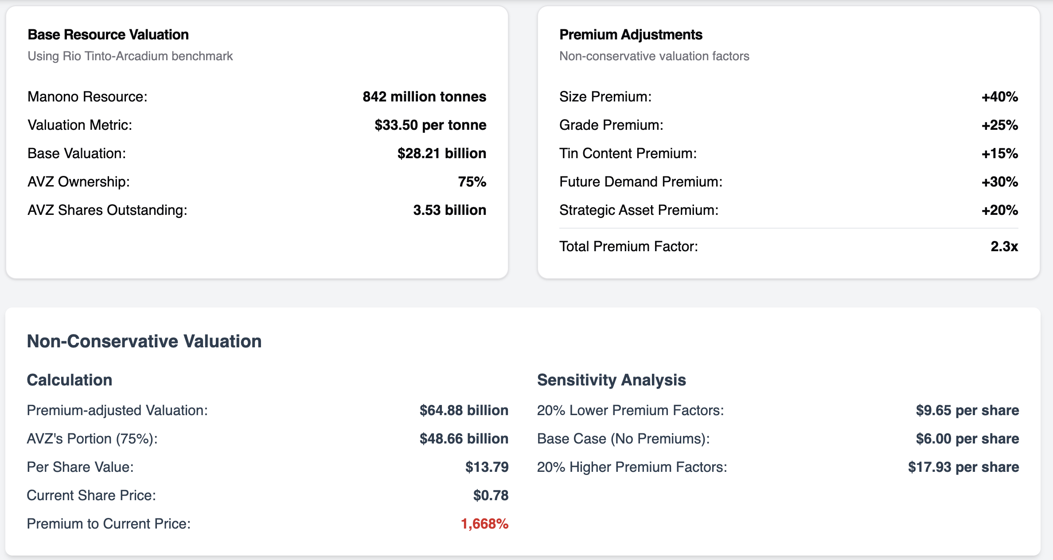Viewport: 1053px width, 560px height.
Task: Select the Grade Premium +25% value
Action: click(x=999, y=125)
